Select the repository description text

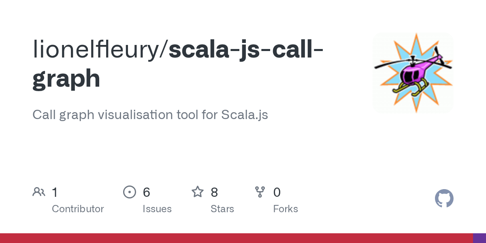[x=150, y=115]
